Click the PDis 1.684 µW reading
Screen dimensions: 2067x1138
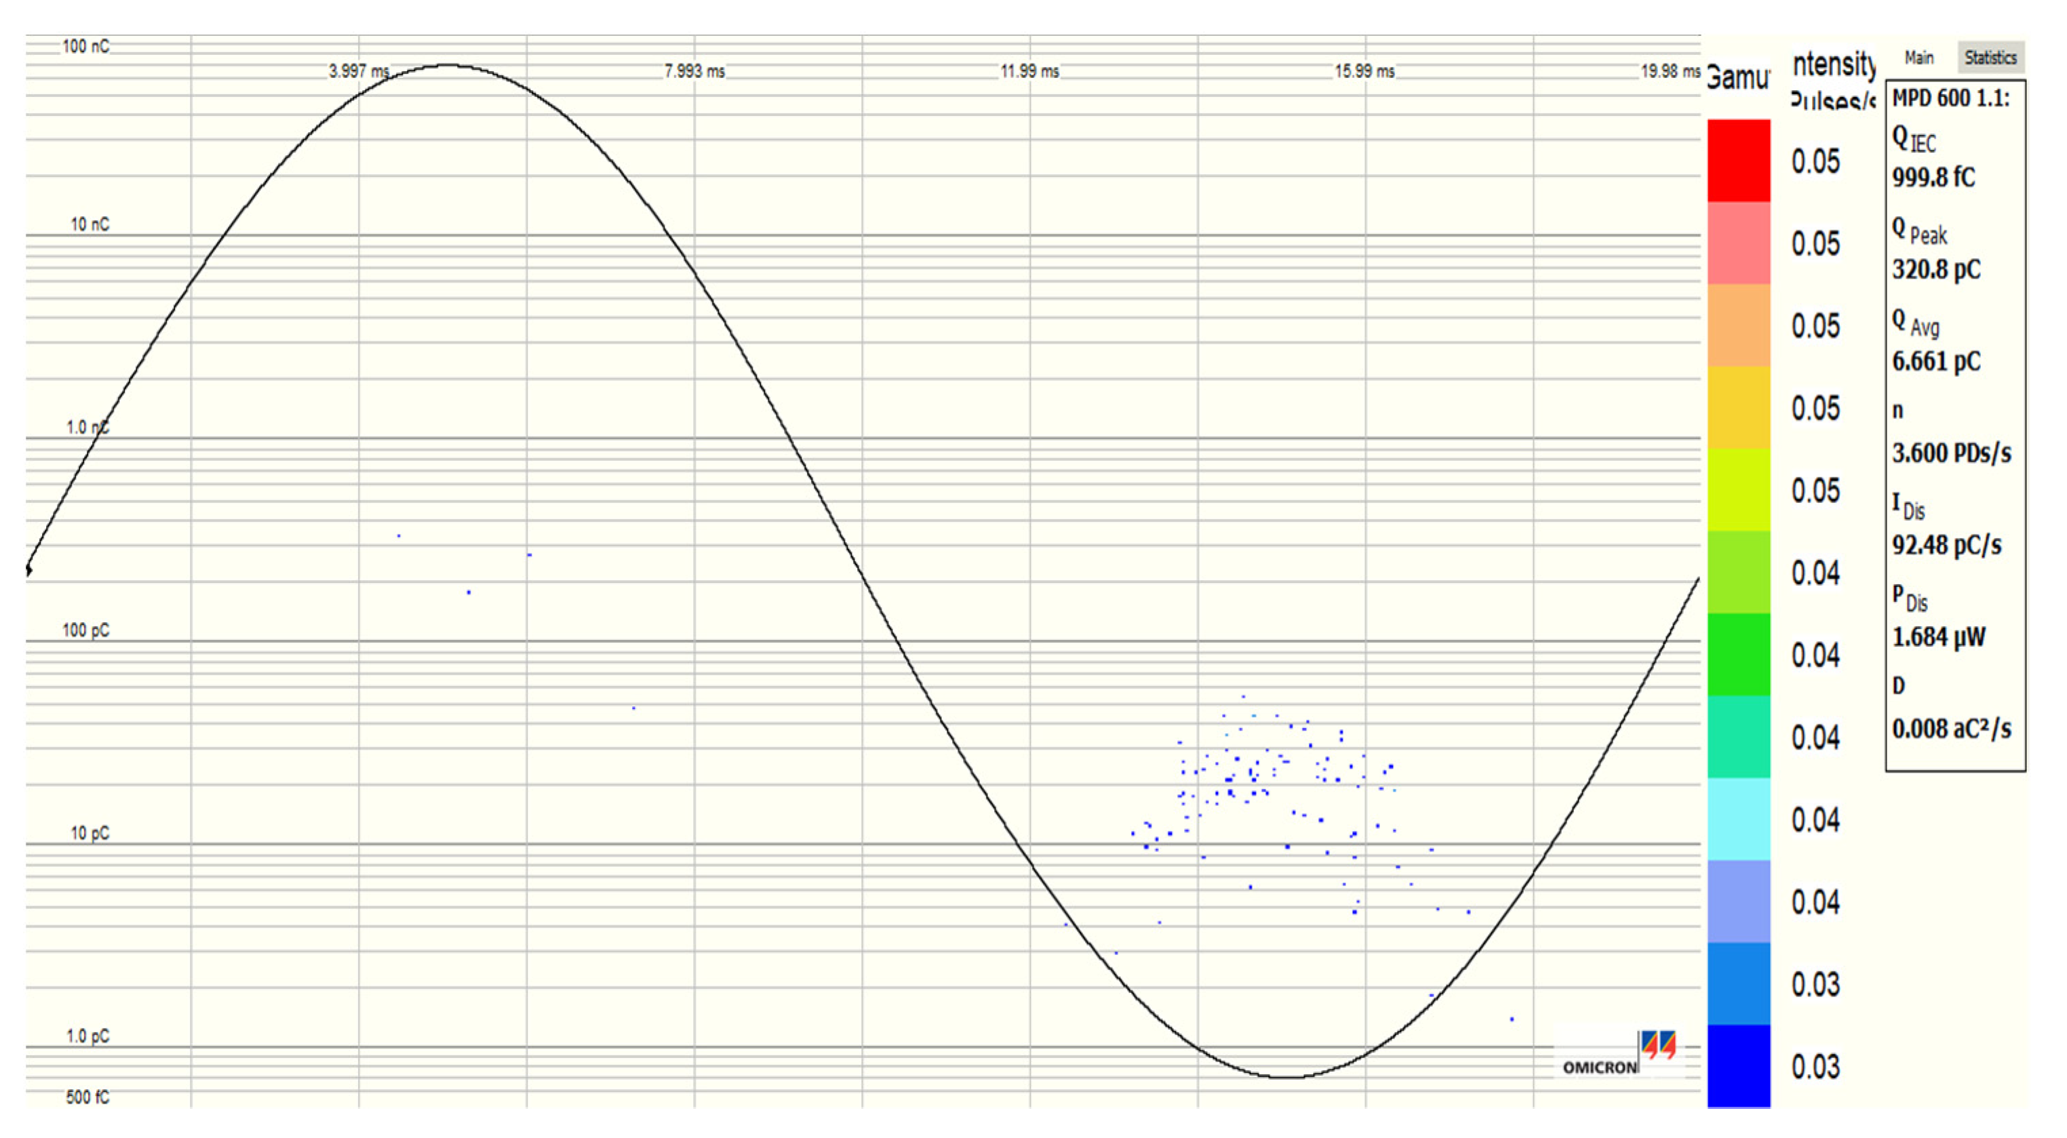(x=1938, y=638)
